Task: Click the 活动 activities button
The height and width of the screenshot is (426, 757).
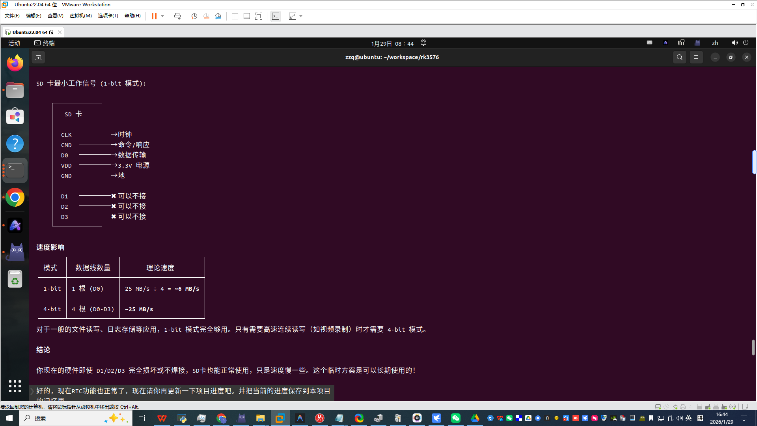Action: pyautogui.click(x=14, y=43)
